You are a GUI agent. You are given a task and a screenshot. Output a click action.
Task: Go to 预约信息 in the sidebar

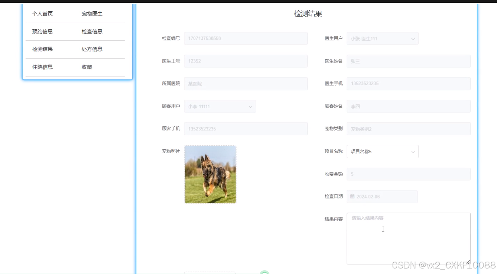(x=42, y=31)
